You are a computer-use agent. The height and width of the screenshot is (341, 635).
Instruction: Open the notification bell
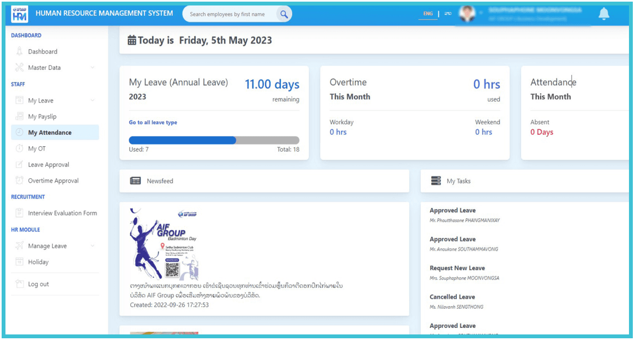tap(603, 13)
